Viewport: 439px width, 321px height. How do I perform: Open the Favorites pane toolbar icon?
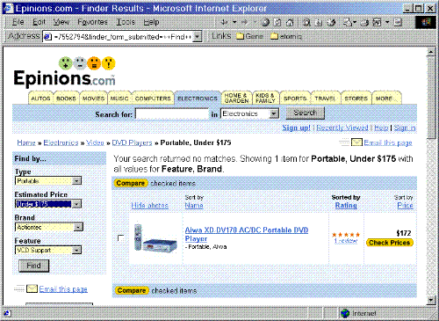319,22
